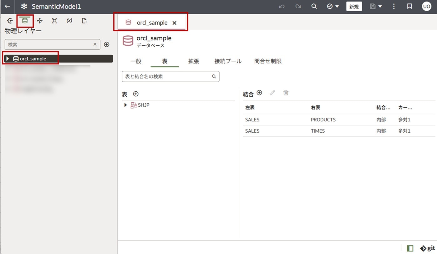Viewport: 437px width, 254px height.
Task: Select the SHJP schema row
Action: 178,105
